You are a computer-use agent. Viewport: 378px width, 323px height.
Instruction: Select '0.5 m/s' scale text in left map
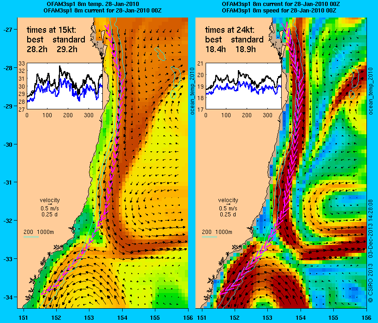50,209
